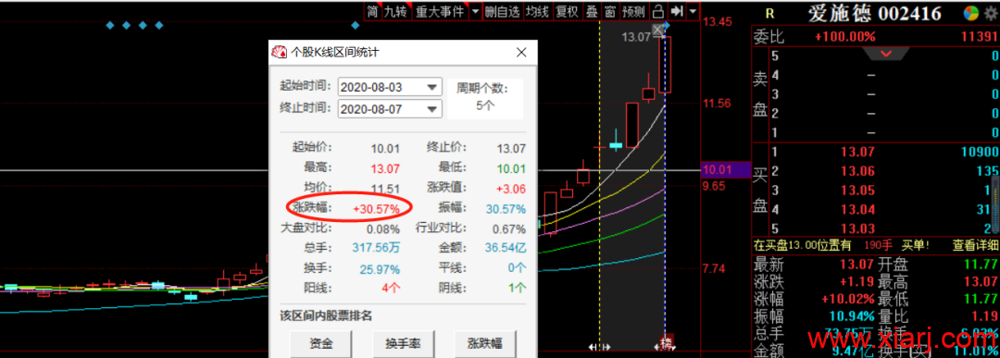Click the playing cards icon in dialog title
The image size is (1000, 358).
pyautogui.click(x=280, y=52)
